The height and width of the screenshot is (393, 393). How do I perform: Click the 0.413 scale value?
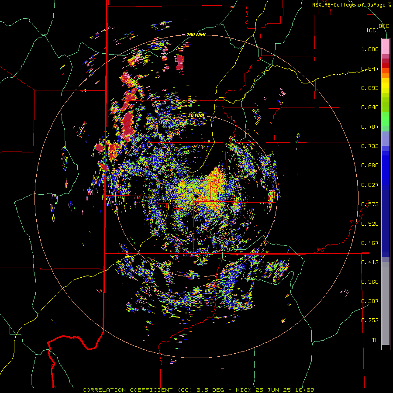[x=370, y=262]
